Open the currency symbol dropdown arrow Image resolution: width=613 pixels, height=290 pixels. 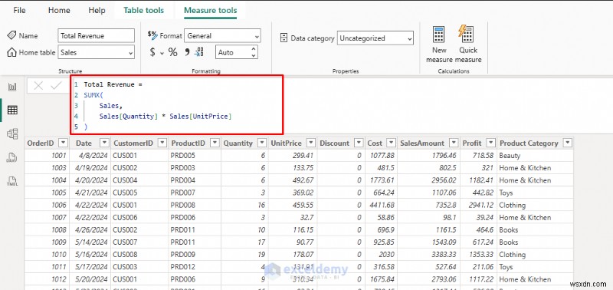tap(162, 53)
